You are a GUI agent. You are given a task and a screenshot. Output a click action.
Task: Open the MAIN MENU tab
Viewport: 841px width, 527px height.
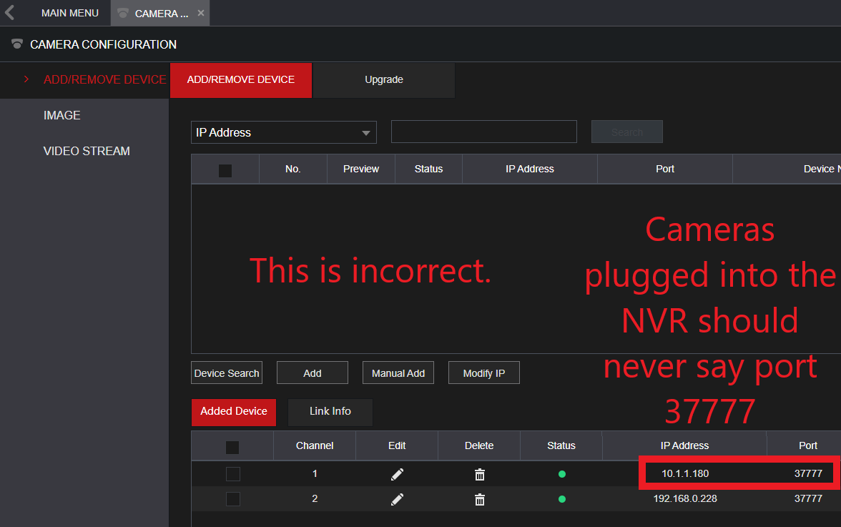click(70, 13)
